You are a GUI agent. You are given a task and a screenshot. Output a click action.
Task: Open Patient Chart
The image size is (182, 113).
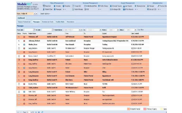coord(48,9)
